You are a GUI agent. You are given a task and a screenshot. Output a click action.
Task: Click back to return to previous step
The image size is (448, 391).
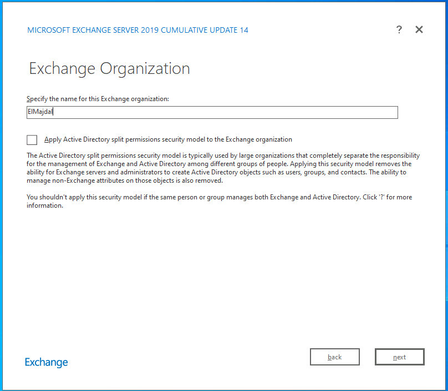click(x=335, y=357)
